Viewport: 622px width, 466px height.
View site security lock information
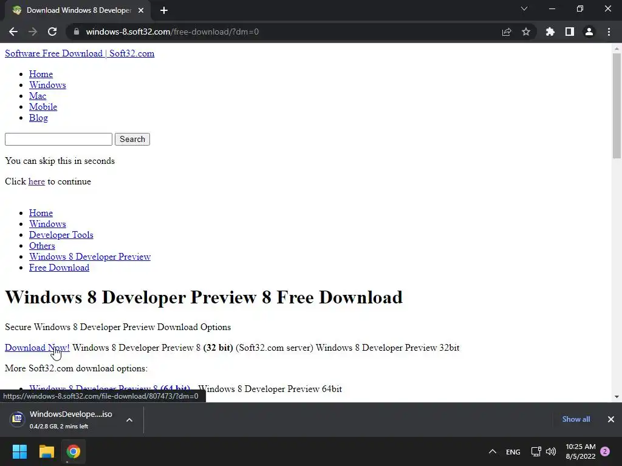point(76,32)
